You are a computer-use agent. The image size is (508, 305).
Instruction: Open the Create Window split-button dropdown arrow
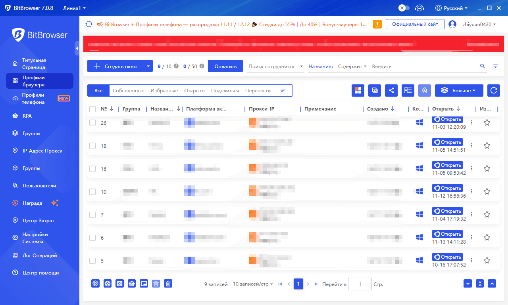[x=148, y=66]
